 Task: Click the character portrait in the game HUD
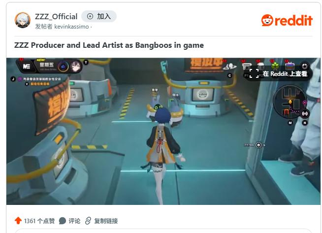click(x=76, y=67)
